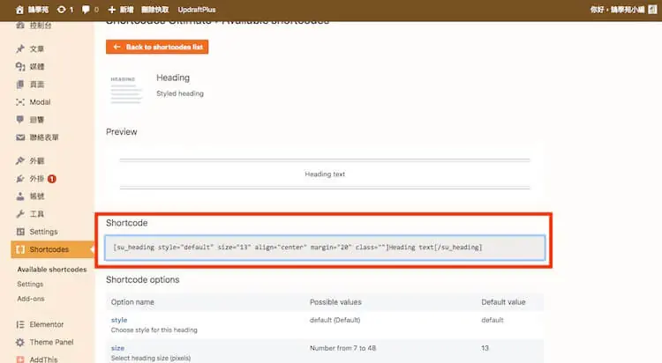Open the 頁面 pages icon
662x363 pixels.
pos(19,85)
